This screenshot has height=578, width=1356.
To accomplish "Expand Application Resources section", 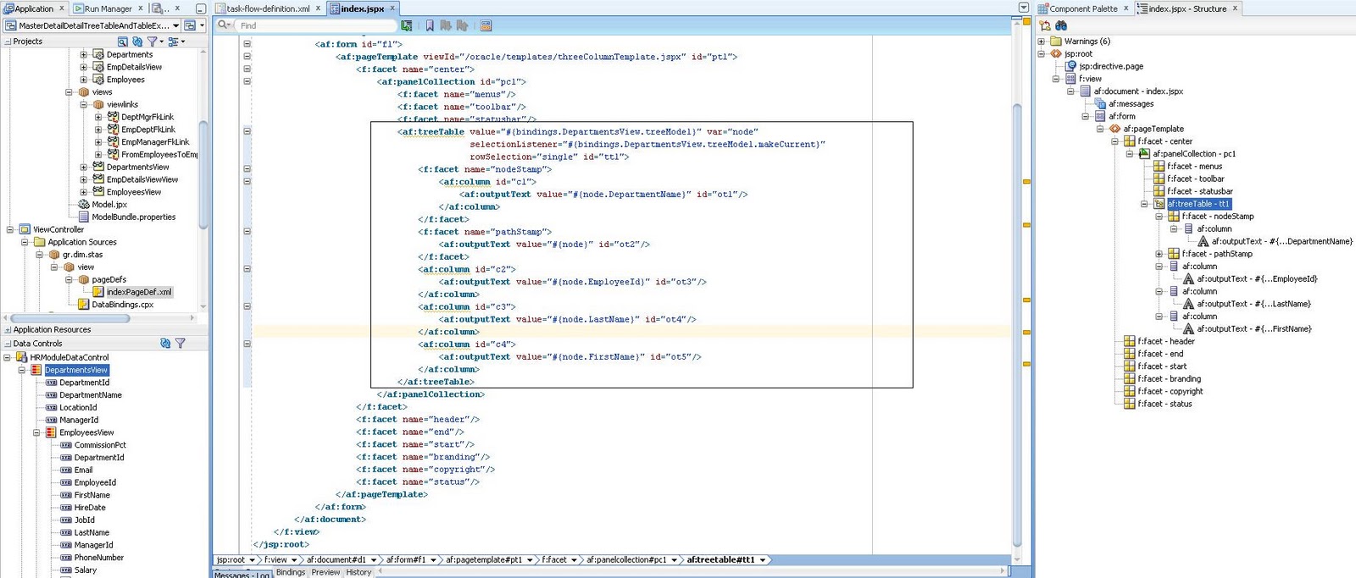I will [x=8, y=329].
